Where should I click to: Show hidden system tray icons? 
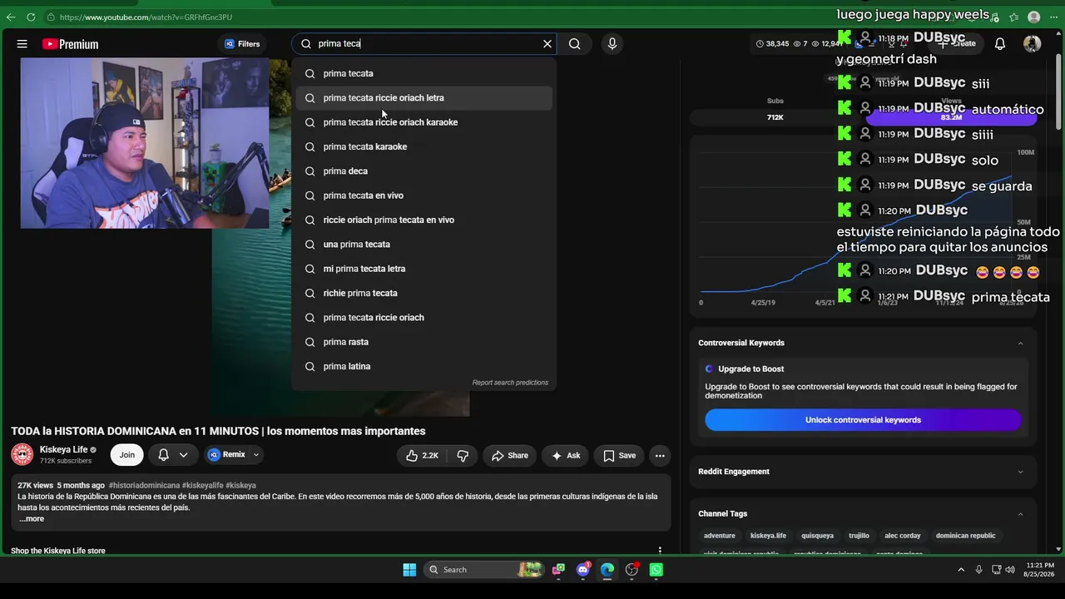coord(961,570)
